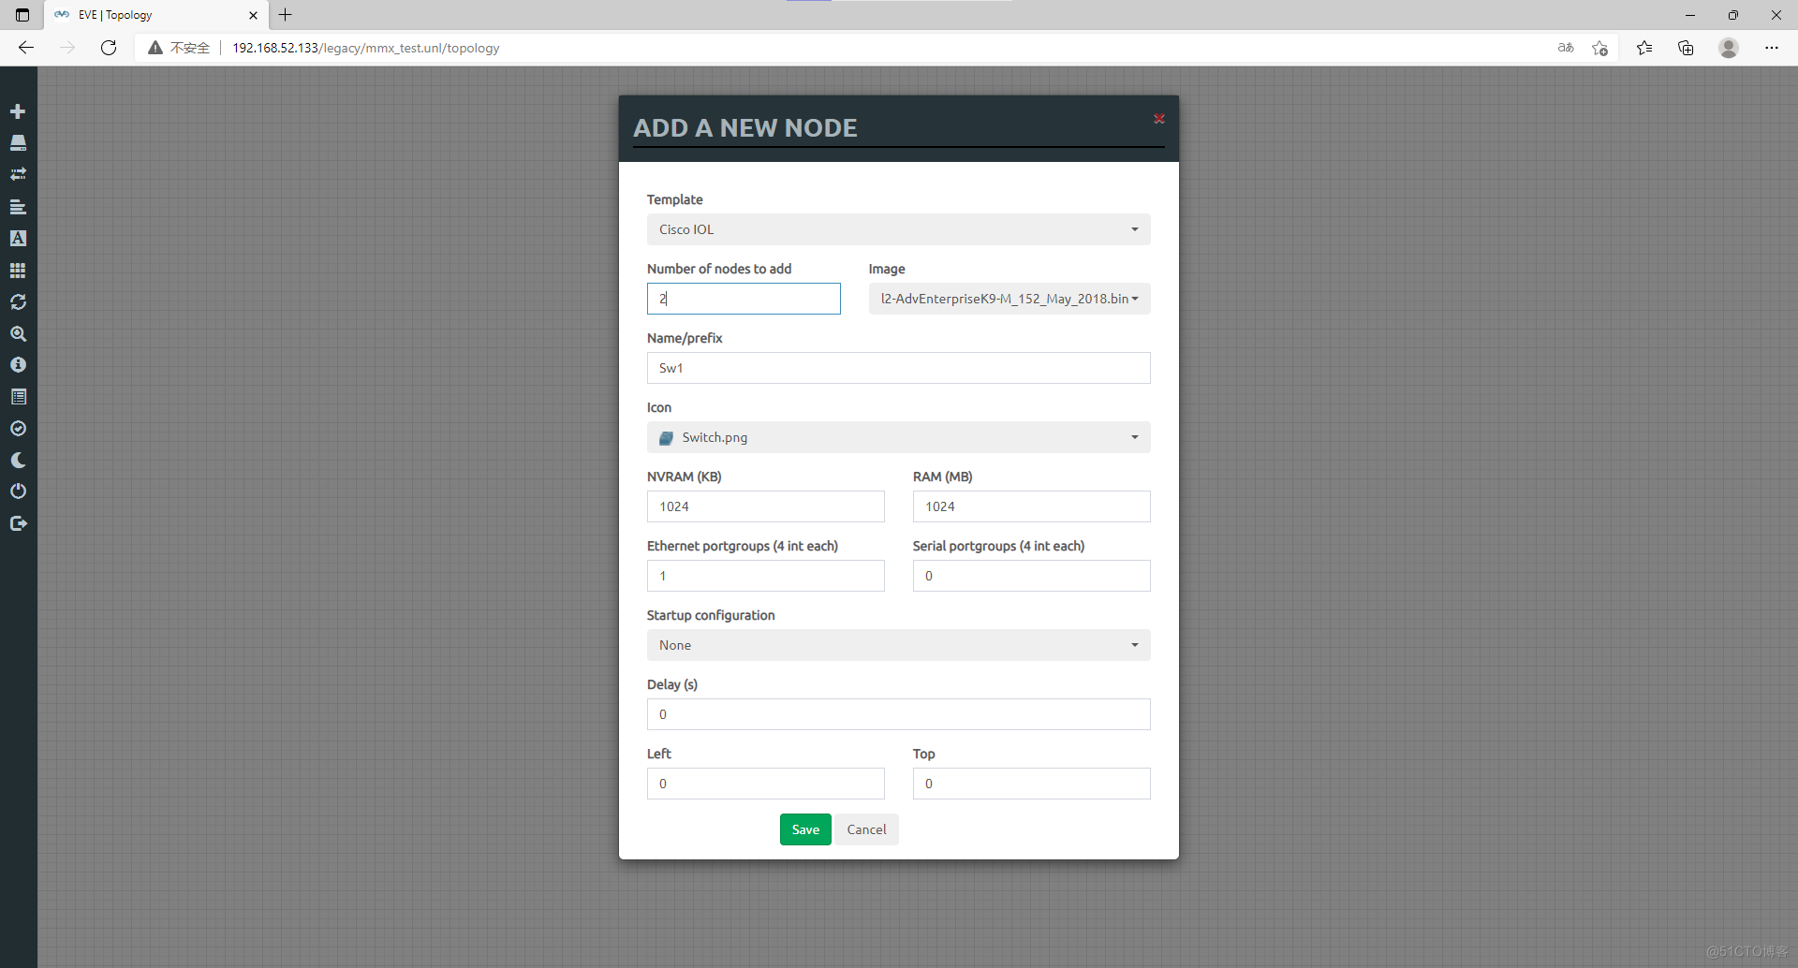The image size is (1798, 968).
Task: Open the browser favorites list
Action: 1644,48
